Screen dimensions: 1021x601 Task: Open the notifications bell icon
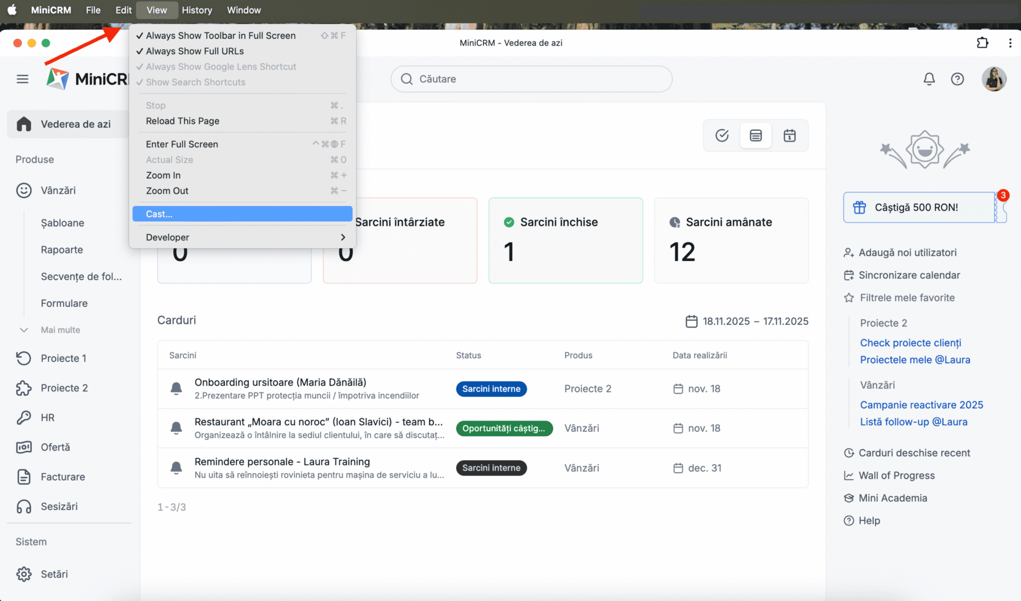pyautogui.click(x=928, y=79)
